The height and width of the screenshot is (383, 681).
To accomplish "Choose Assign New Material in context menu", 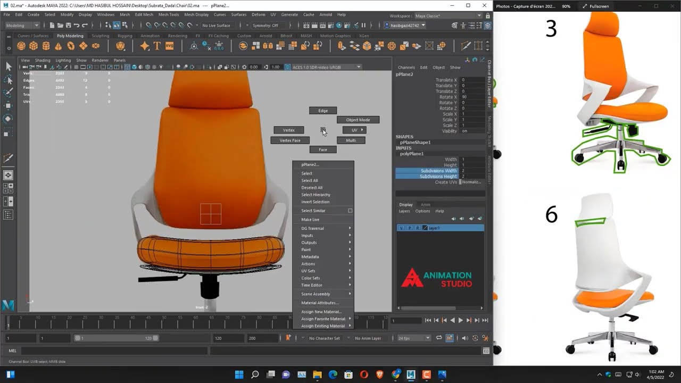I will 321,312.
